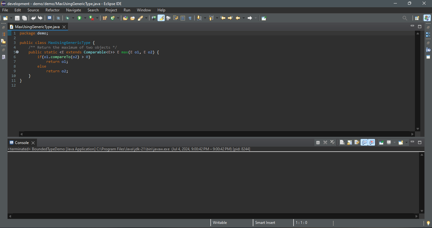Screen dimensions: 432x228
Task: Select the MaxUsingGenericType.java editor tab
Action: coord(37,27)
